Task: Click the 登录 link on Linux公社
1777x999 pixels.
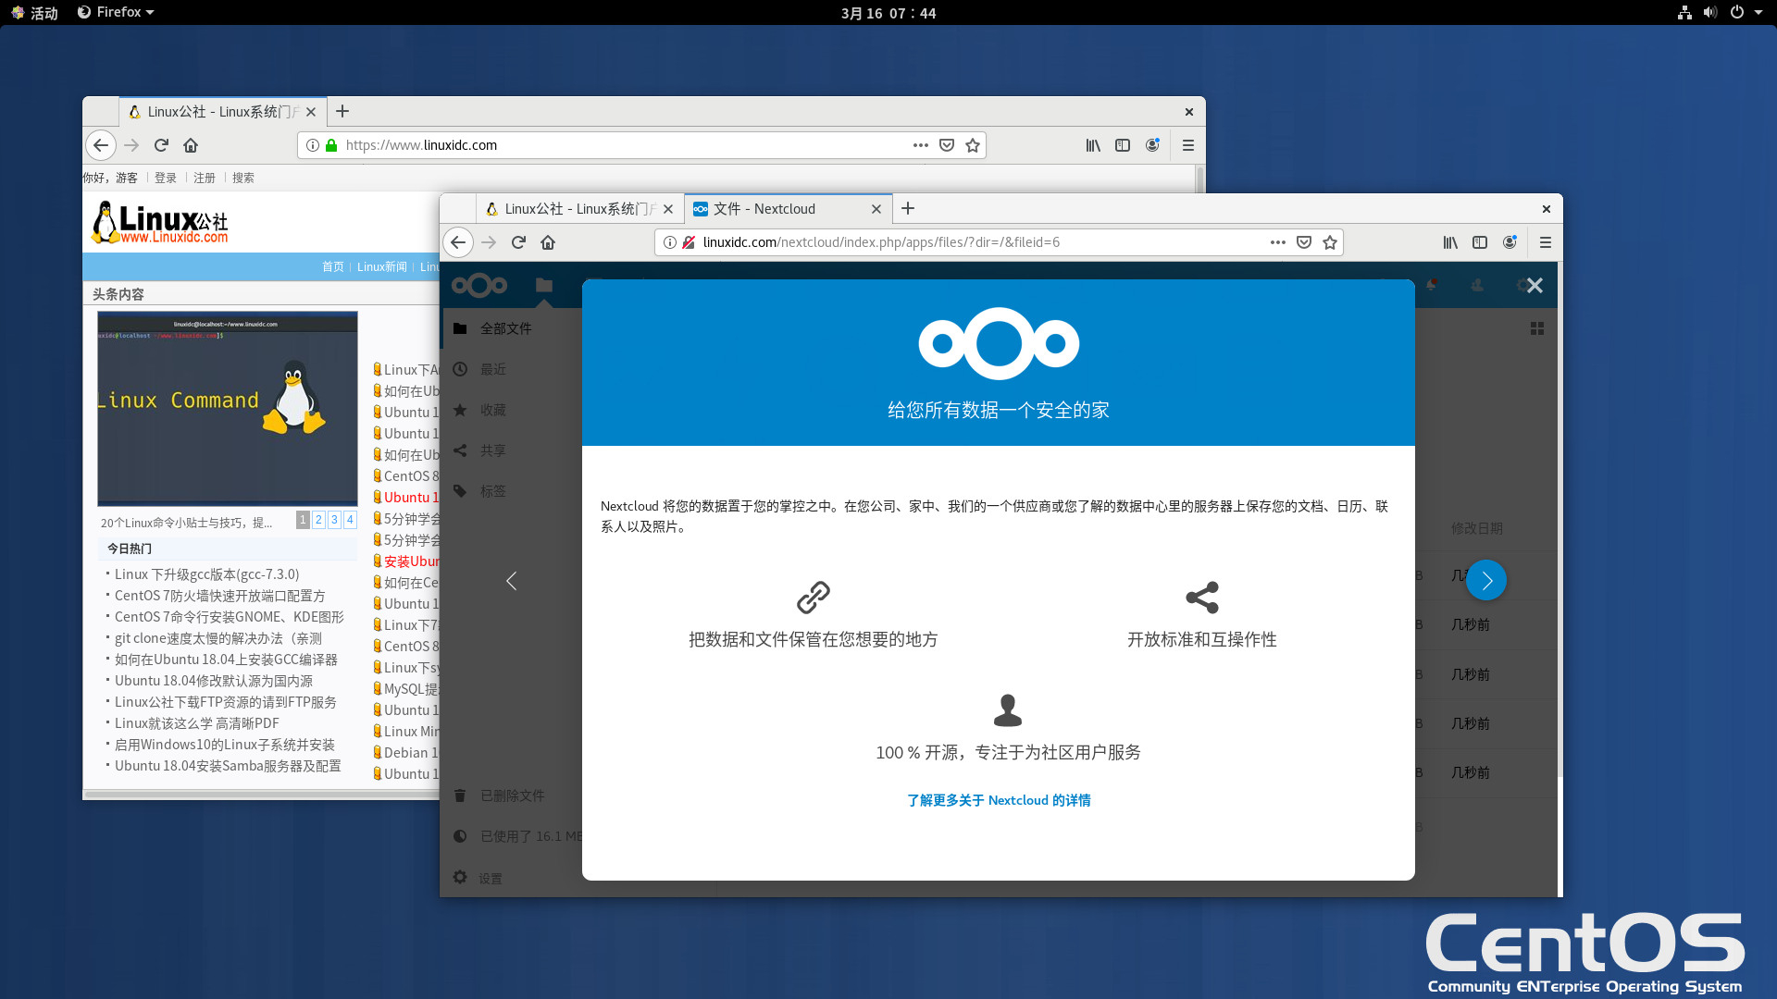Action: tap(165, 178)
